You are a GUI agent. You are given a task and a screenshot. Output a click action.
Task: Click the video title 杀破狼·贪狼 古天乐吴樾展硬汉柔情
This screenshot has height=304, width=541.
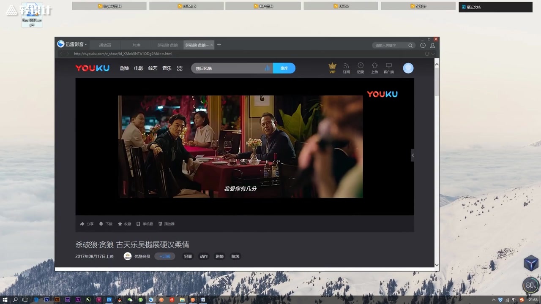click(132, 244)
